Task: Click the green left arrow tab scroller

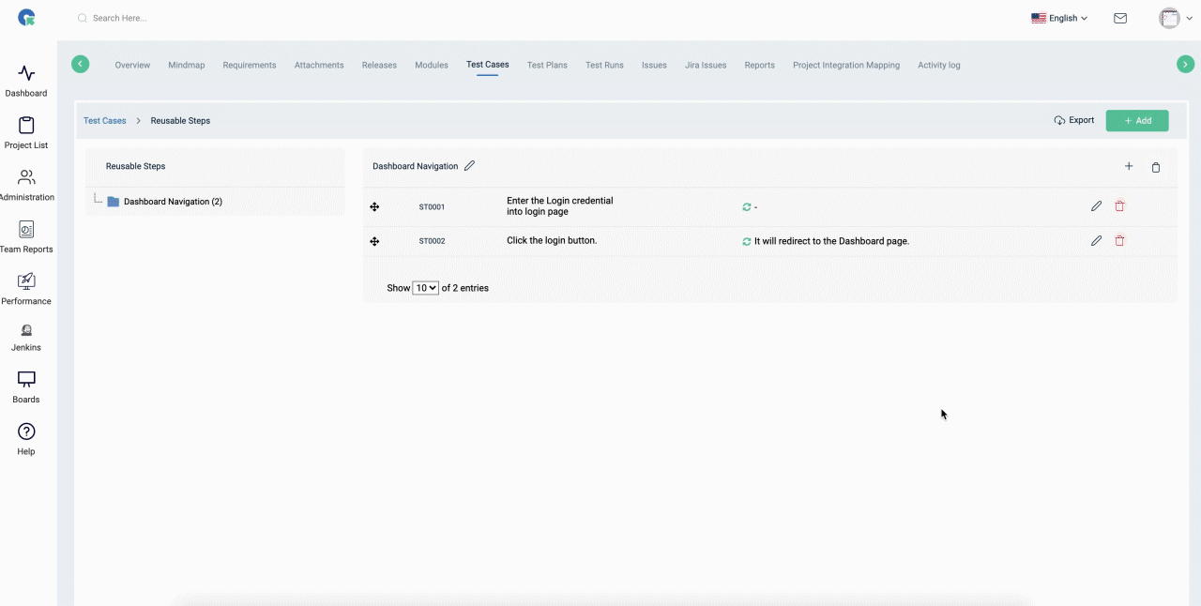Action: pos(81,64)
